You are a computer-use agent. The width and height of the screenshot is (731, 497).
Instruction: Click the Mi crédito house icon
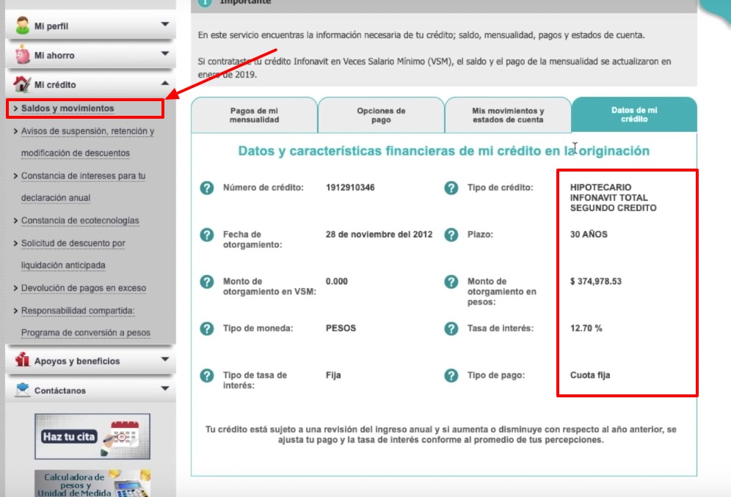(x=22, y=84)
